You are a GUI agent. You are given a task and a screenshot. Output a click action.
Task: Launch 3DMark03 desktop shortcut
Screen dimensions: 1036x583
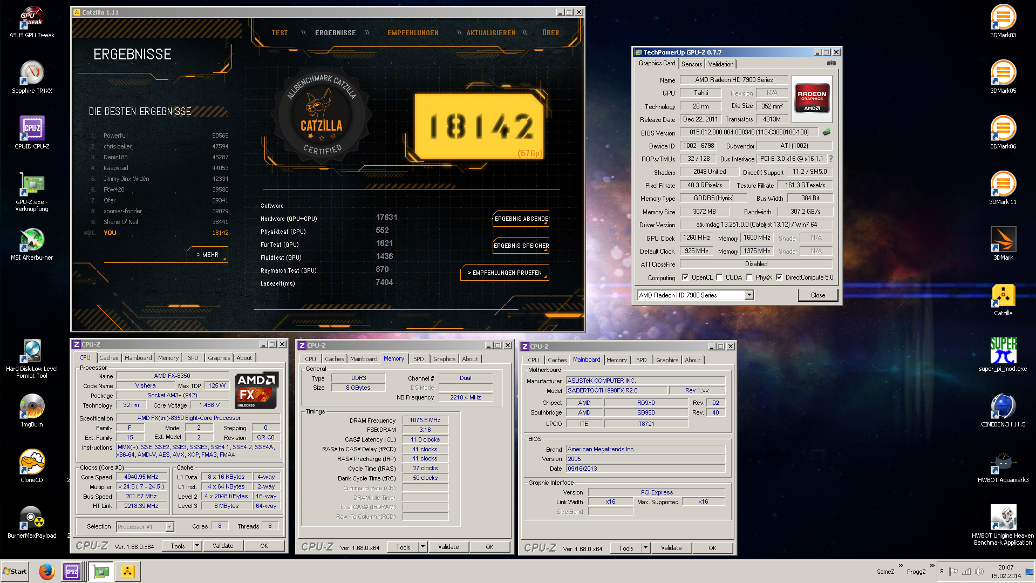pyautogui.click(x=1003, y=22)
